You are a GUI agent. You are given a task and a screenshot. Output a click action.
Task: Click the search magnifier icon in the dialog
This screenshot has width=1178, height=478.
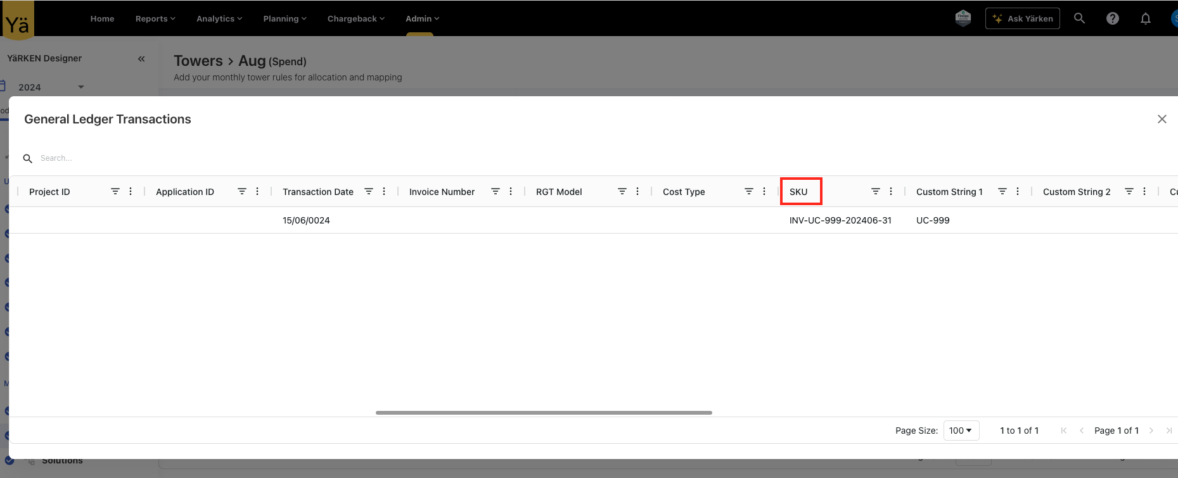pyautogui.click(x=28, y=158)
